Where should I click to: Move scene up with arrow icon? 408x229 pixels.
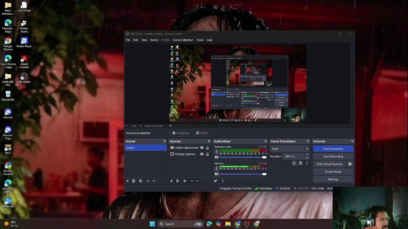coord(148,181)
